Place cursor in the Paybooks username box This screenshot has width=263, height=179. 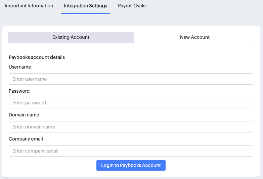click(x=131, y=79)
